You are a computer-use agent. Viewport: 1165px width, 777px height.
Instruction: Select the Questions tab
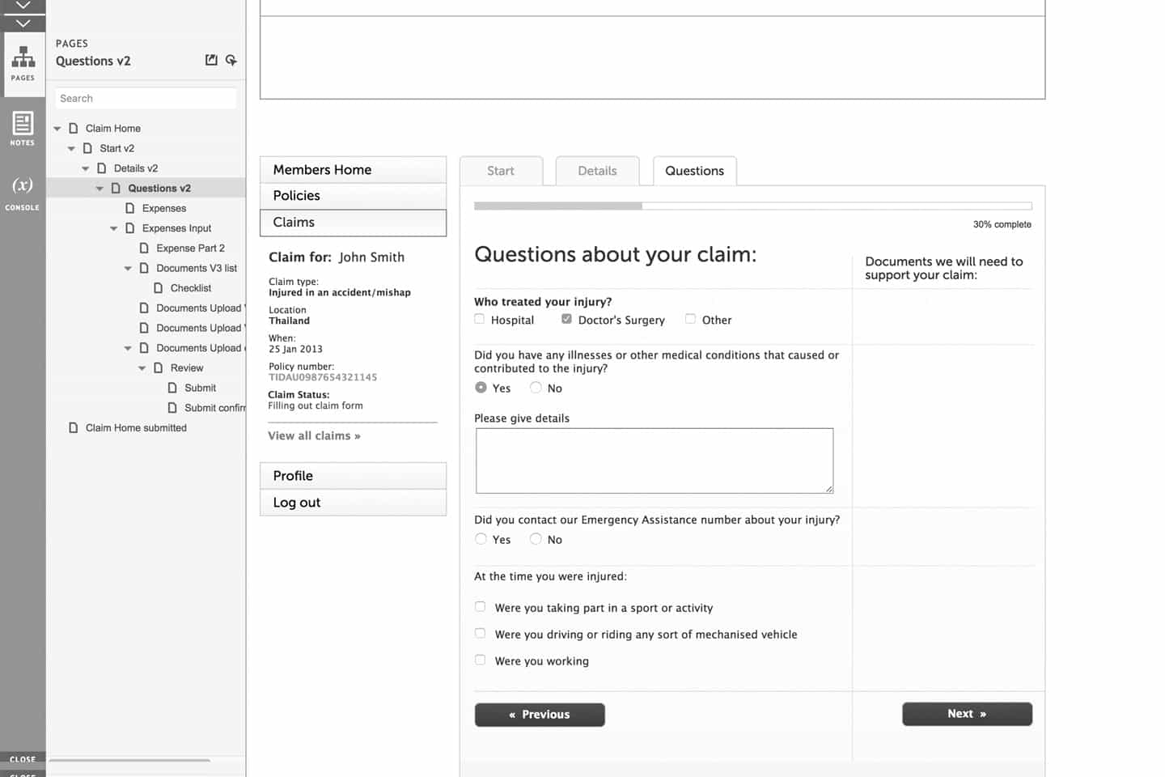coord(694,171)
